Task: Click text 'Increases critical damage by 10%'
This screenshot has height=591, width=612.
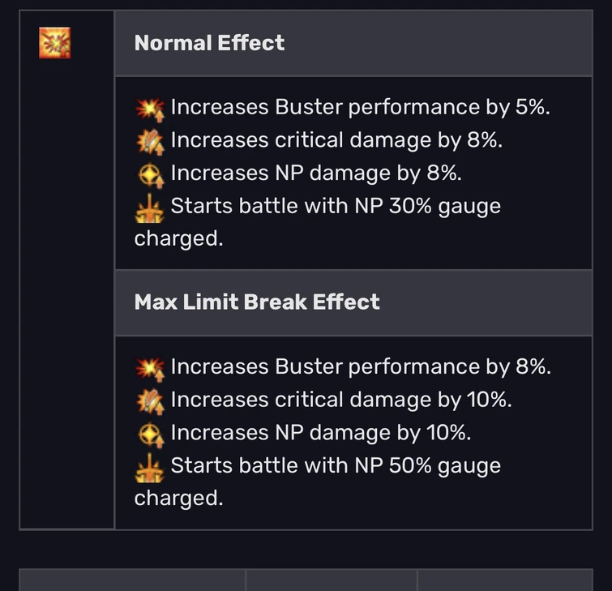Action: coord(341,400)
